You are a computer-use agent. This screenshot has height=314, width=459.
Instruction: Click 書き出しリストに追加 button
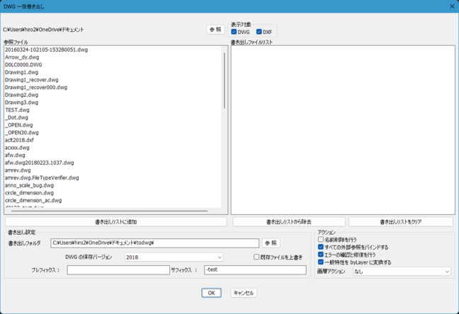(115, 221)
